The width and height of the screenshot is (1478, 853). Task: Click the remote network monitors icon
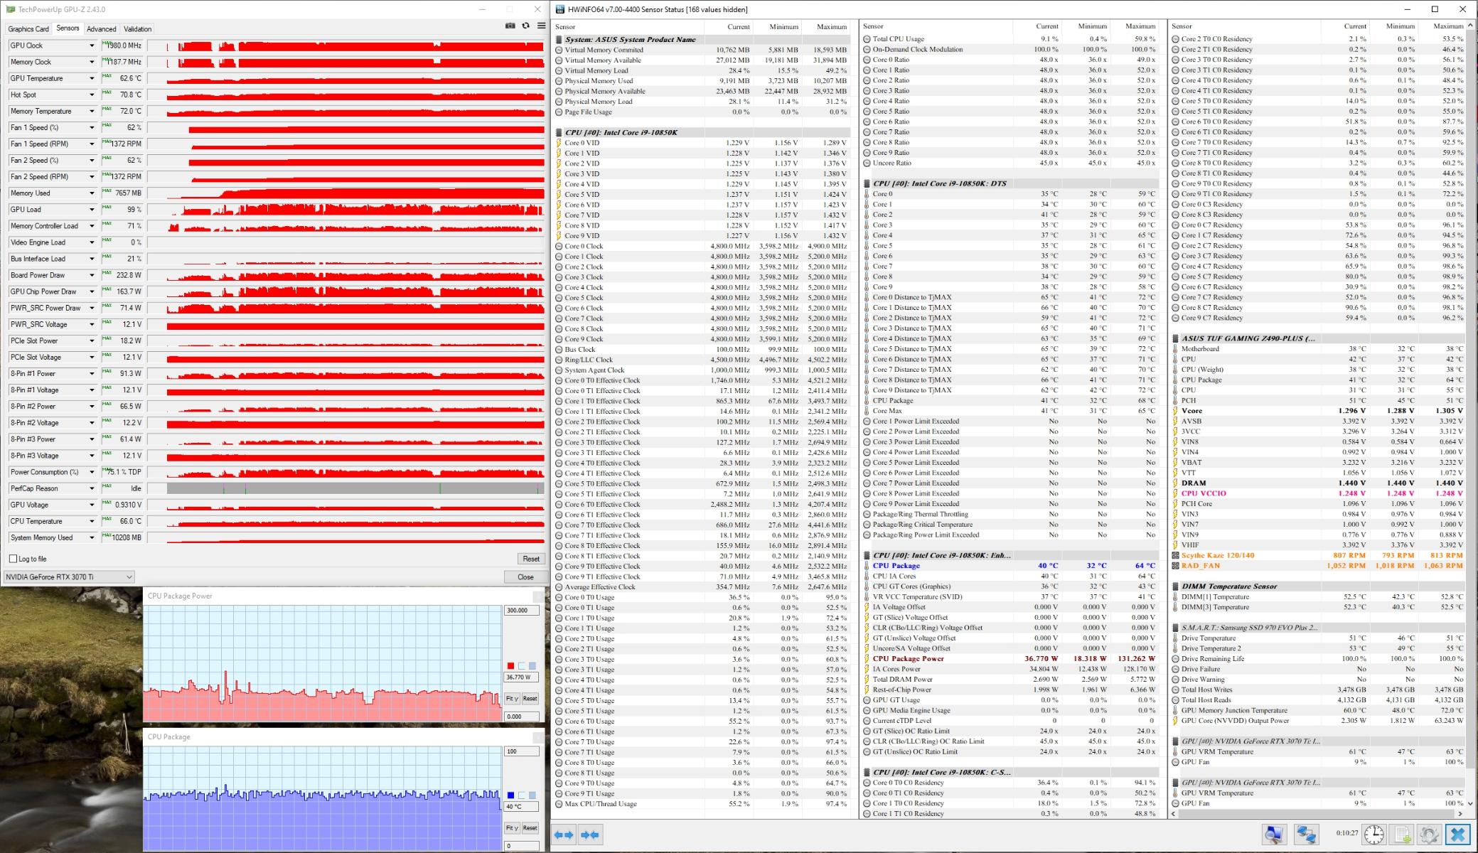coord(1305,835)
